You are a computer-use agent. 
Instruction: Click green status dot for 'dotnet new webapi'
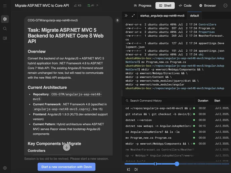click(194, 126)
